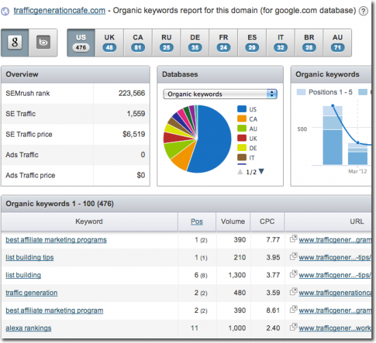Select the FR database tab
376x343 pixels.
coord(224,42)
